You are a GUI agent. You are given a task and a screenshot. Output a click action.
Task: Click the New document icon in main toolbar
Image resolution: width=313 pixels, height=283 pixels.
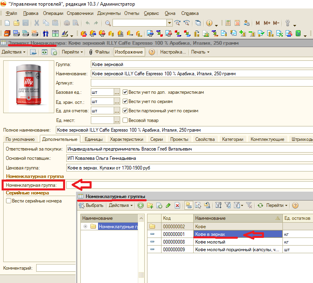click(7, 23)
